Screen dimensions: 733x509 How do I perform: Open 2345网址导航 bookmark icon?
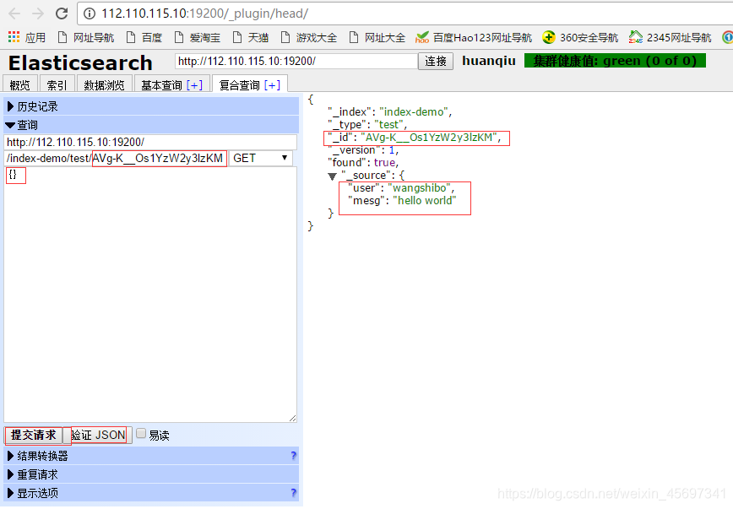pyautogui.click(x=636, y=37)
